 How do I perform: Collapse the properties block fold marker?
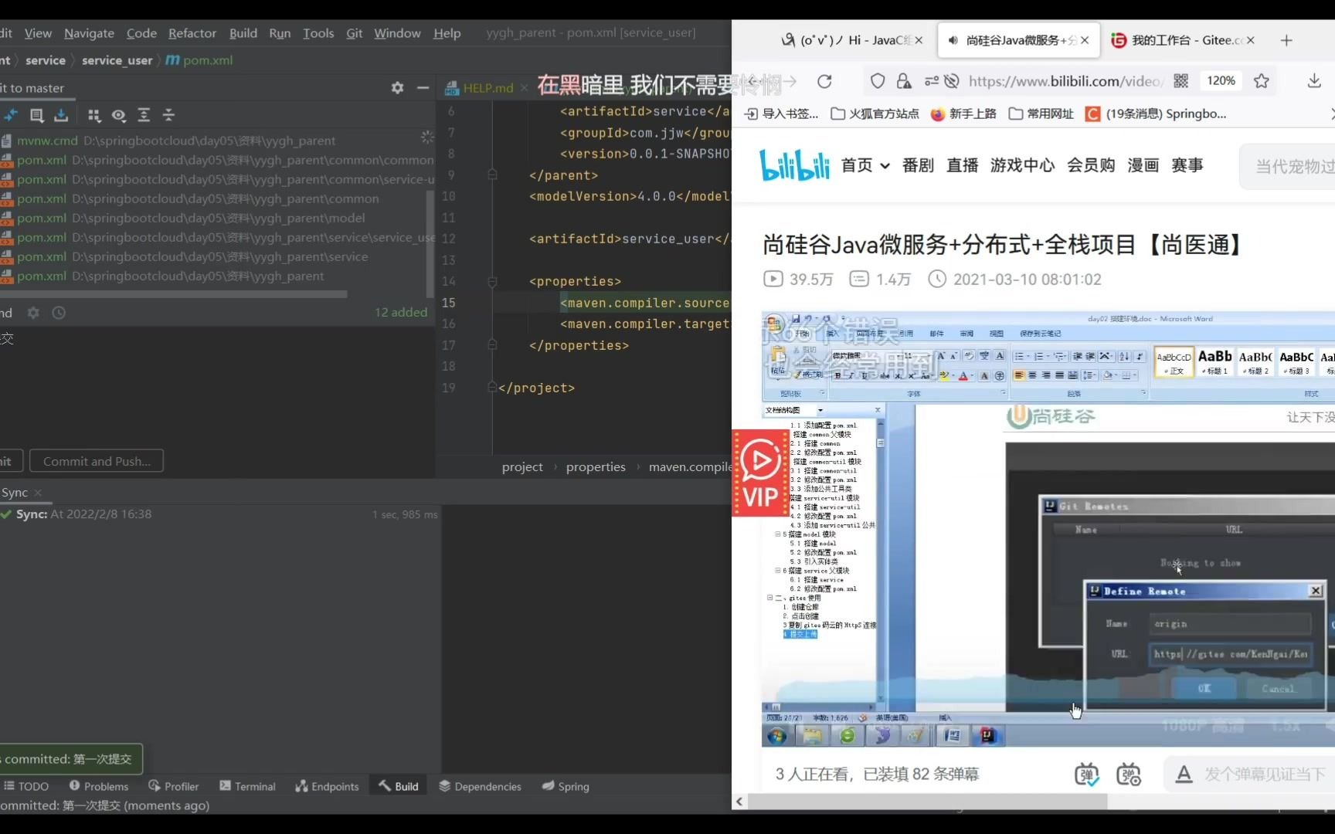492,281
